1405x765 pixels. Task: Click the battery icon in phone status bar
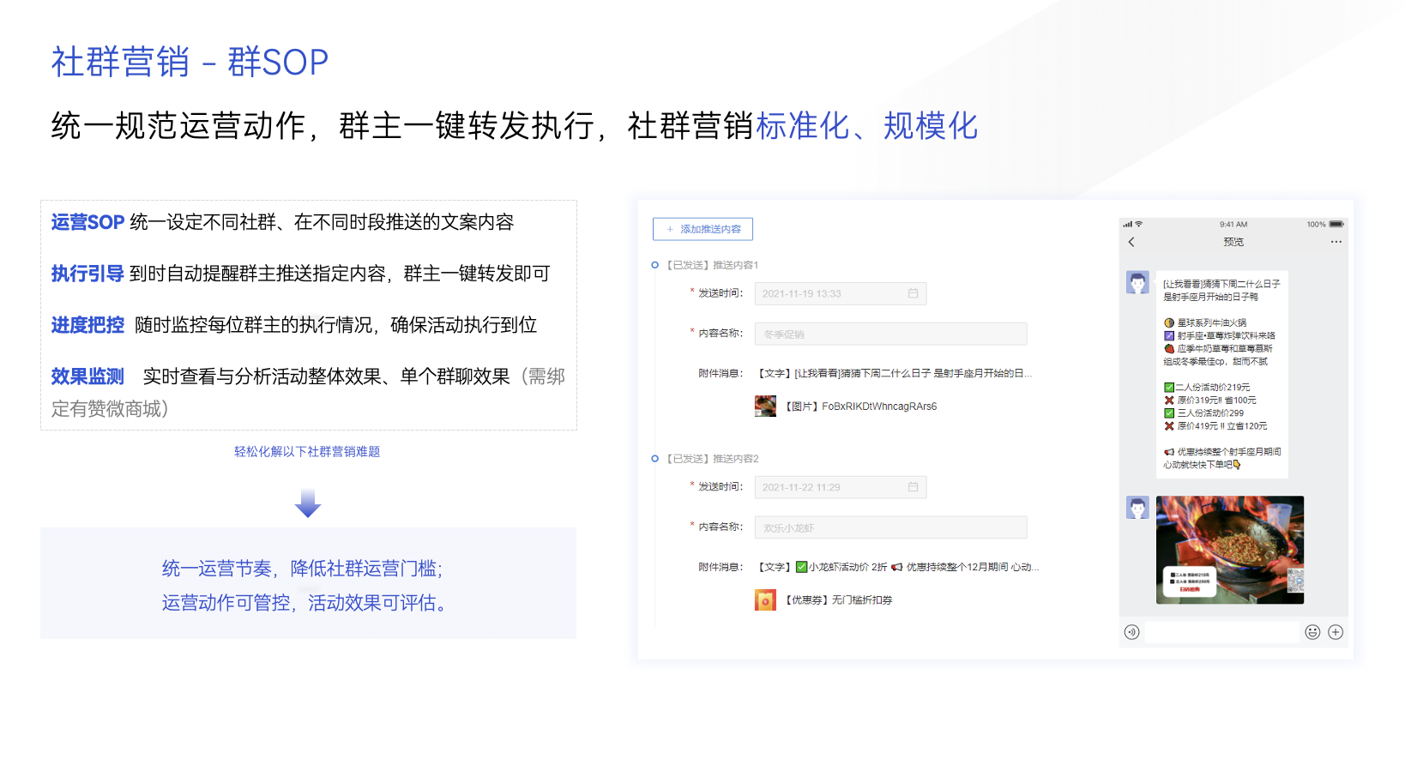point(1336,224)
